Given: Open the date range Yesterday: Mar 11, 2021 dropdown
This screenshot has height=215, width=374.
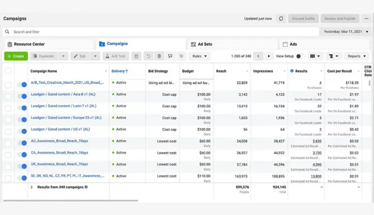Looking at the screenshot, I should [346, 32].
